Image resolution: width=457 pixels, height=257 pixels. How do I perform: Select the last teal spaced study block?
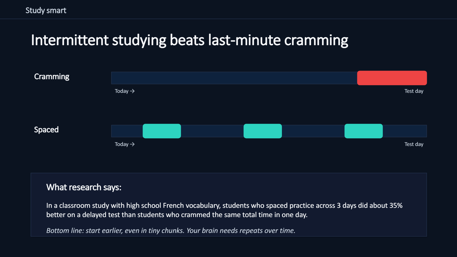[x=364, y=131]
